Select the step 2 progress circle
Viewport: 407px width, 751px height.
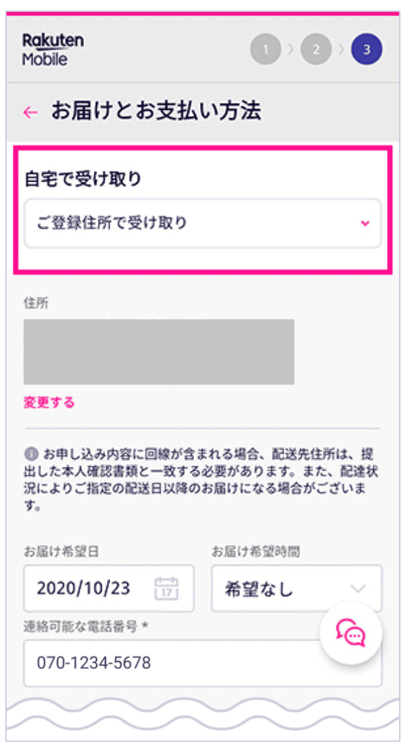316,49
